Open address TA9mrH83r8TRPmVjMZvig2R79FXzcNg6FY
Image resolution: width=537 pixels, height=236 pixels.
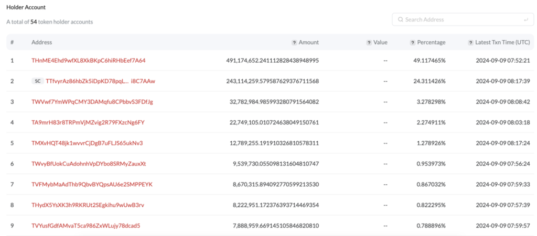click(x=88, y=122)
